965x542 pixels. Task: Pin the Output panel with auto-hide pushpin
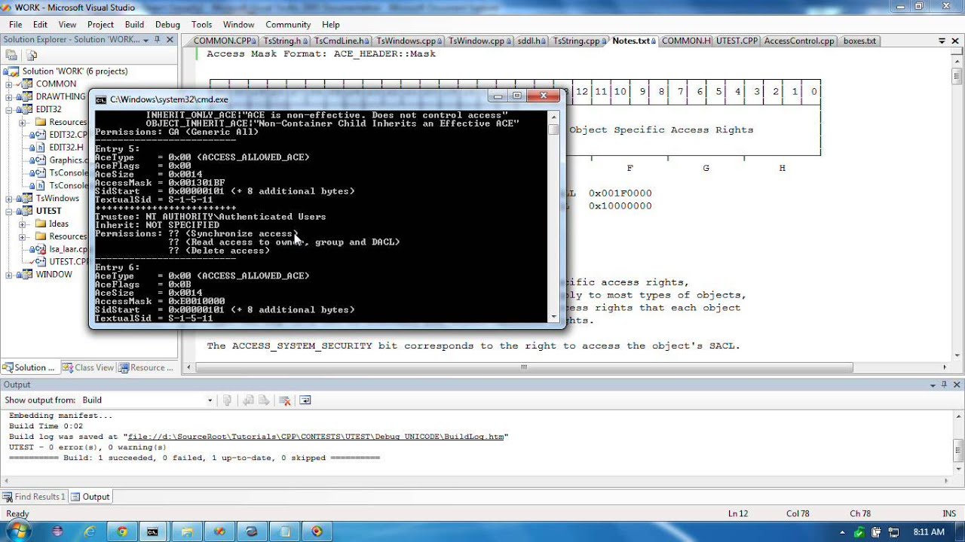click(x=944, y=385)
